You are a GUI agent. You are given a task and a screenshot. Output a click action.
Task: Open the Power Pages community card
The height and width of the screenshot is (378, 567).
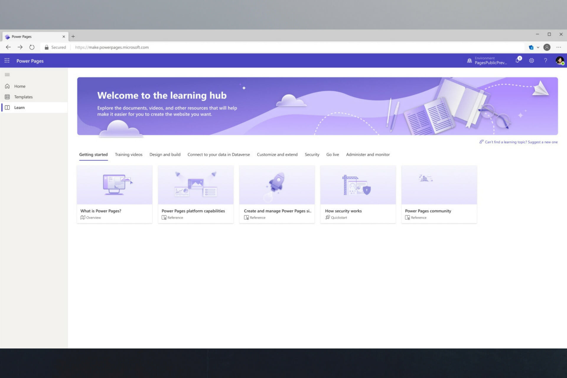pos(439,194)
